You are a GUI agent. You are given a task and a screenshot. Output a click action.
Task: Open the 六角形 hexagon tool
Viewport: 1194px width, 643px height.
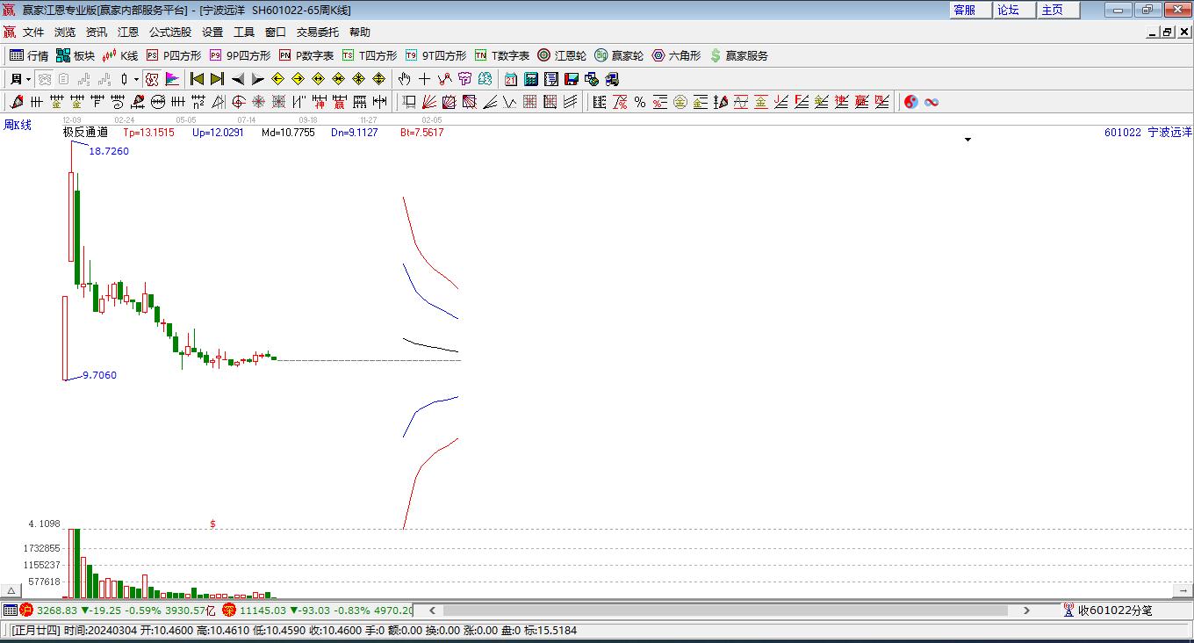click(x=676, y=55)
